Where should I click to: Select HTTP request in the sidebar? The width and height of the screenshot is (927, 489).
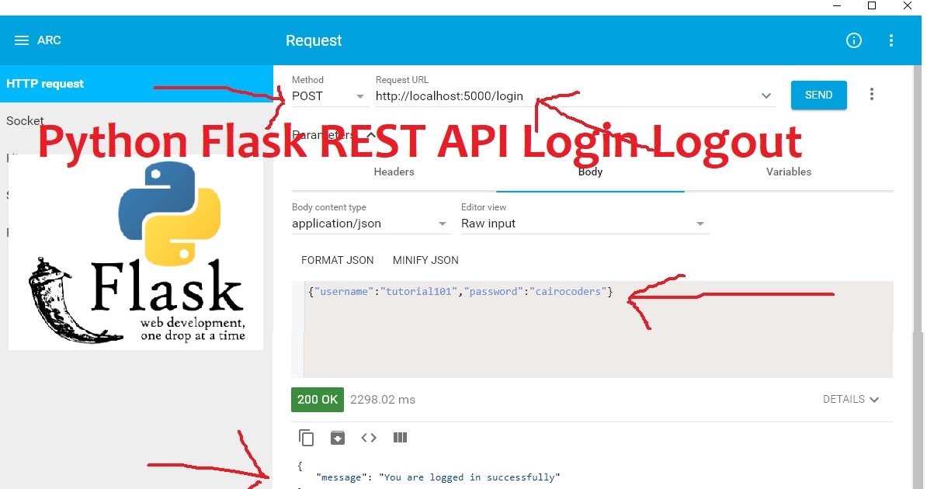click(45, 84)
